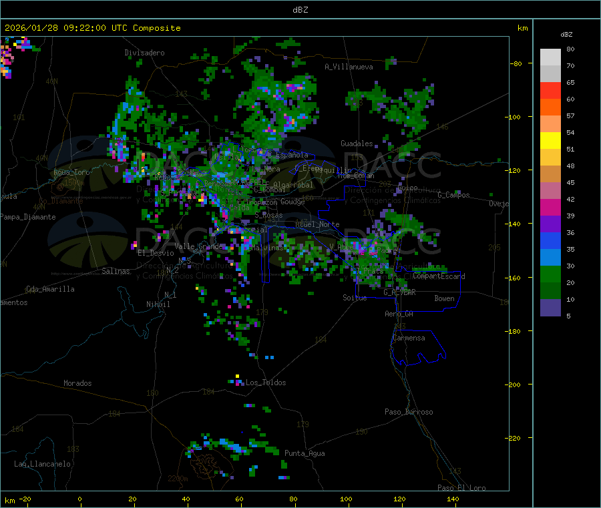Click the El_Desvio location label
This screenshot has height=508, width=601.
(x=156, y=253)
